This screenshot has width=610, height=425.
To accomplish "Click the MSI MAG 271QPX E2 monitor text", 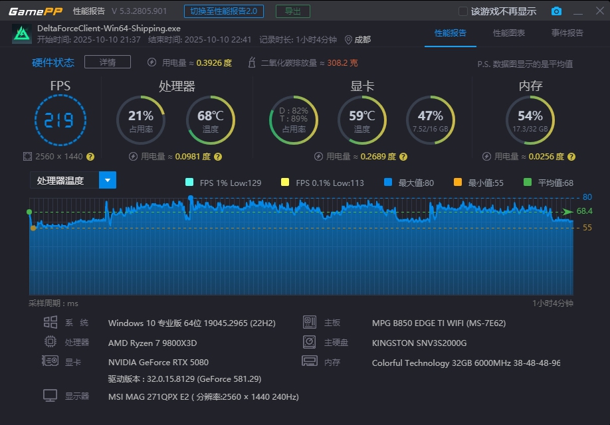I will (x=203, y=397).
